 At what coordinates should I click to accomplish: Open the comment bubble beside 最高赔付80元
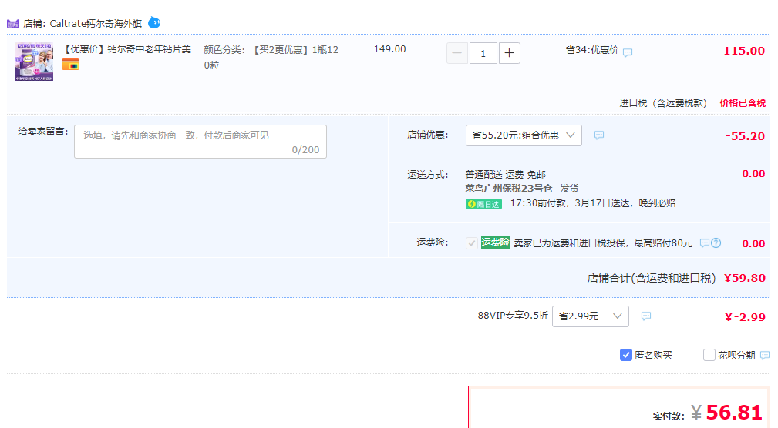pyautogui.click(x=704, y=242)
